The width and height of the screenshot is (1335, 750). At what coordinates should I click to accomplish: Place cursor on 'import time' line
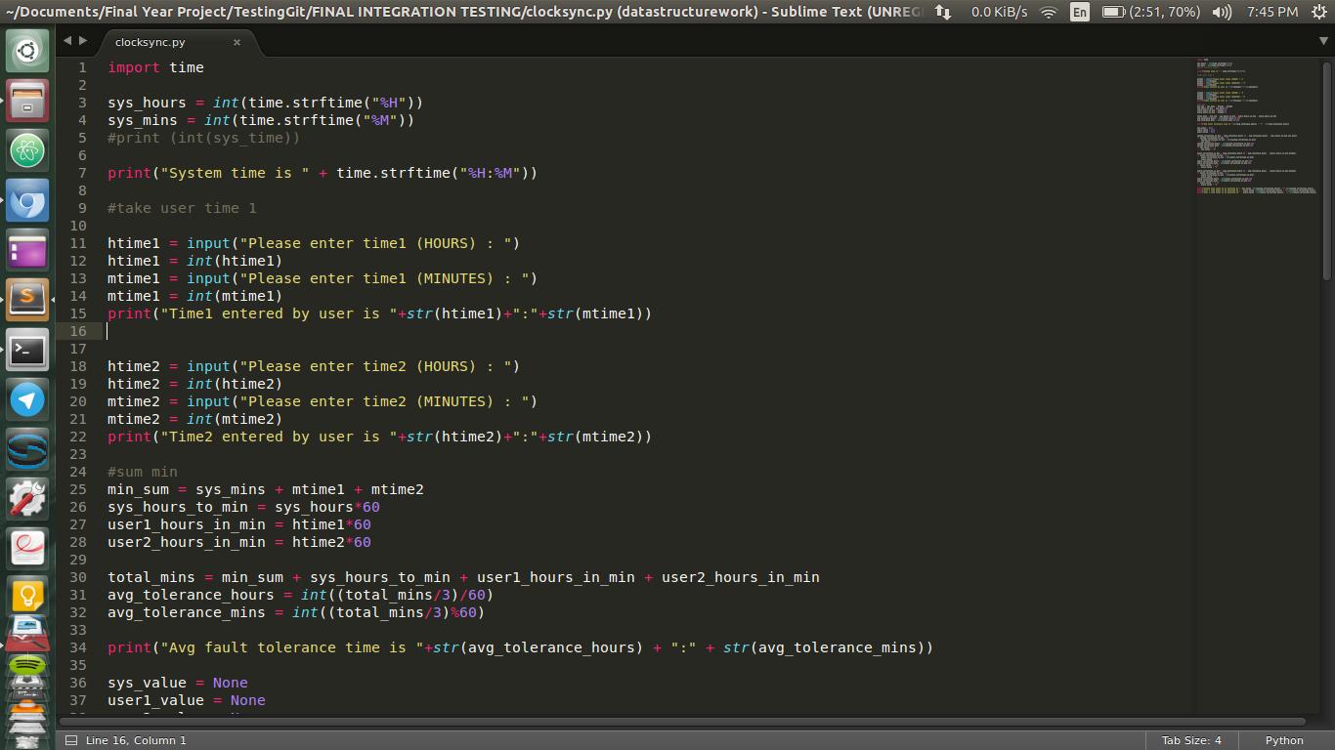(155, 67)
